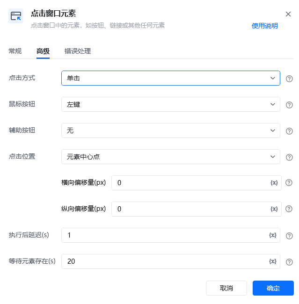This screenshot has width=299, height=304.
Task: Insert variable {x} in 纵向偏移量 field
Action: (274, 209)
